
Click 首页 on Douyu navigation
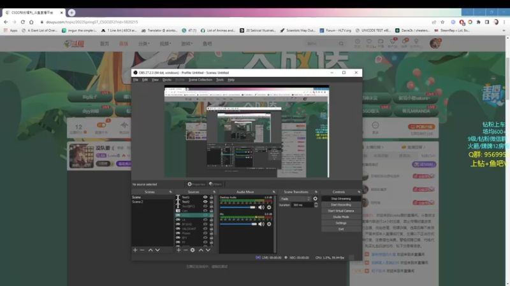[105, 43]
